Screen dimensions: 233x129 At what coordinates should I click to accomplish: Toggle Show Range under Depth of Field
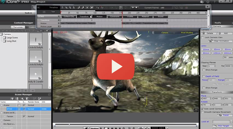coord(204,88)
